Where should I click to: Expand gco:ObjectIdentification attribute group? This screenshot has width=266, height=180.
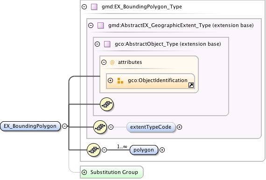(x=111, y=80)
